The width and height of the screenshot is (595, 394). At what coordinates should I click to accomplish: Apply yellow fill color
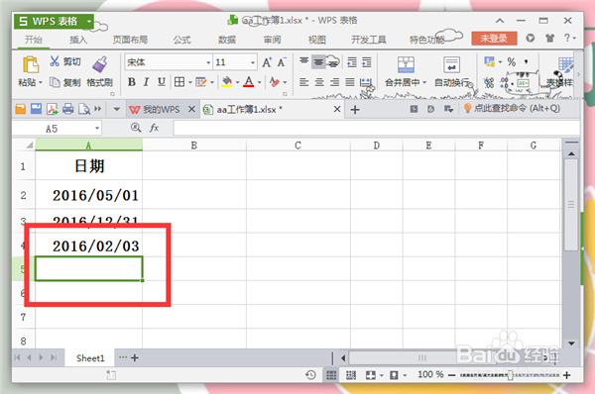[226, 82]
